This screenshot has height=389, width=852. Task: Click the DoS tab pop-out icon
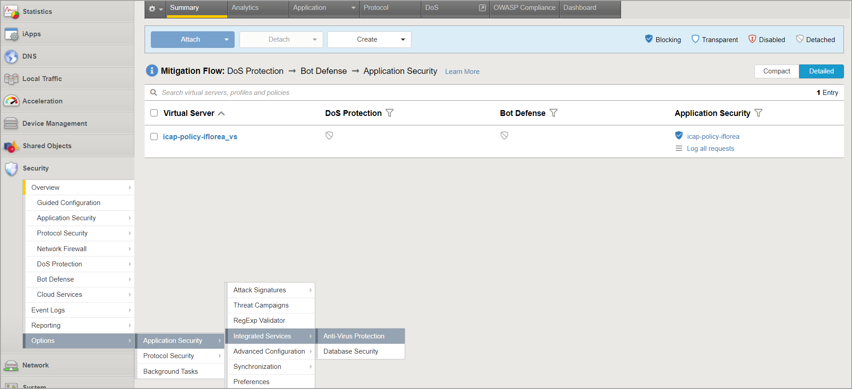(x=482, y=8)
